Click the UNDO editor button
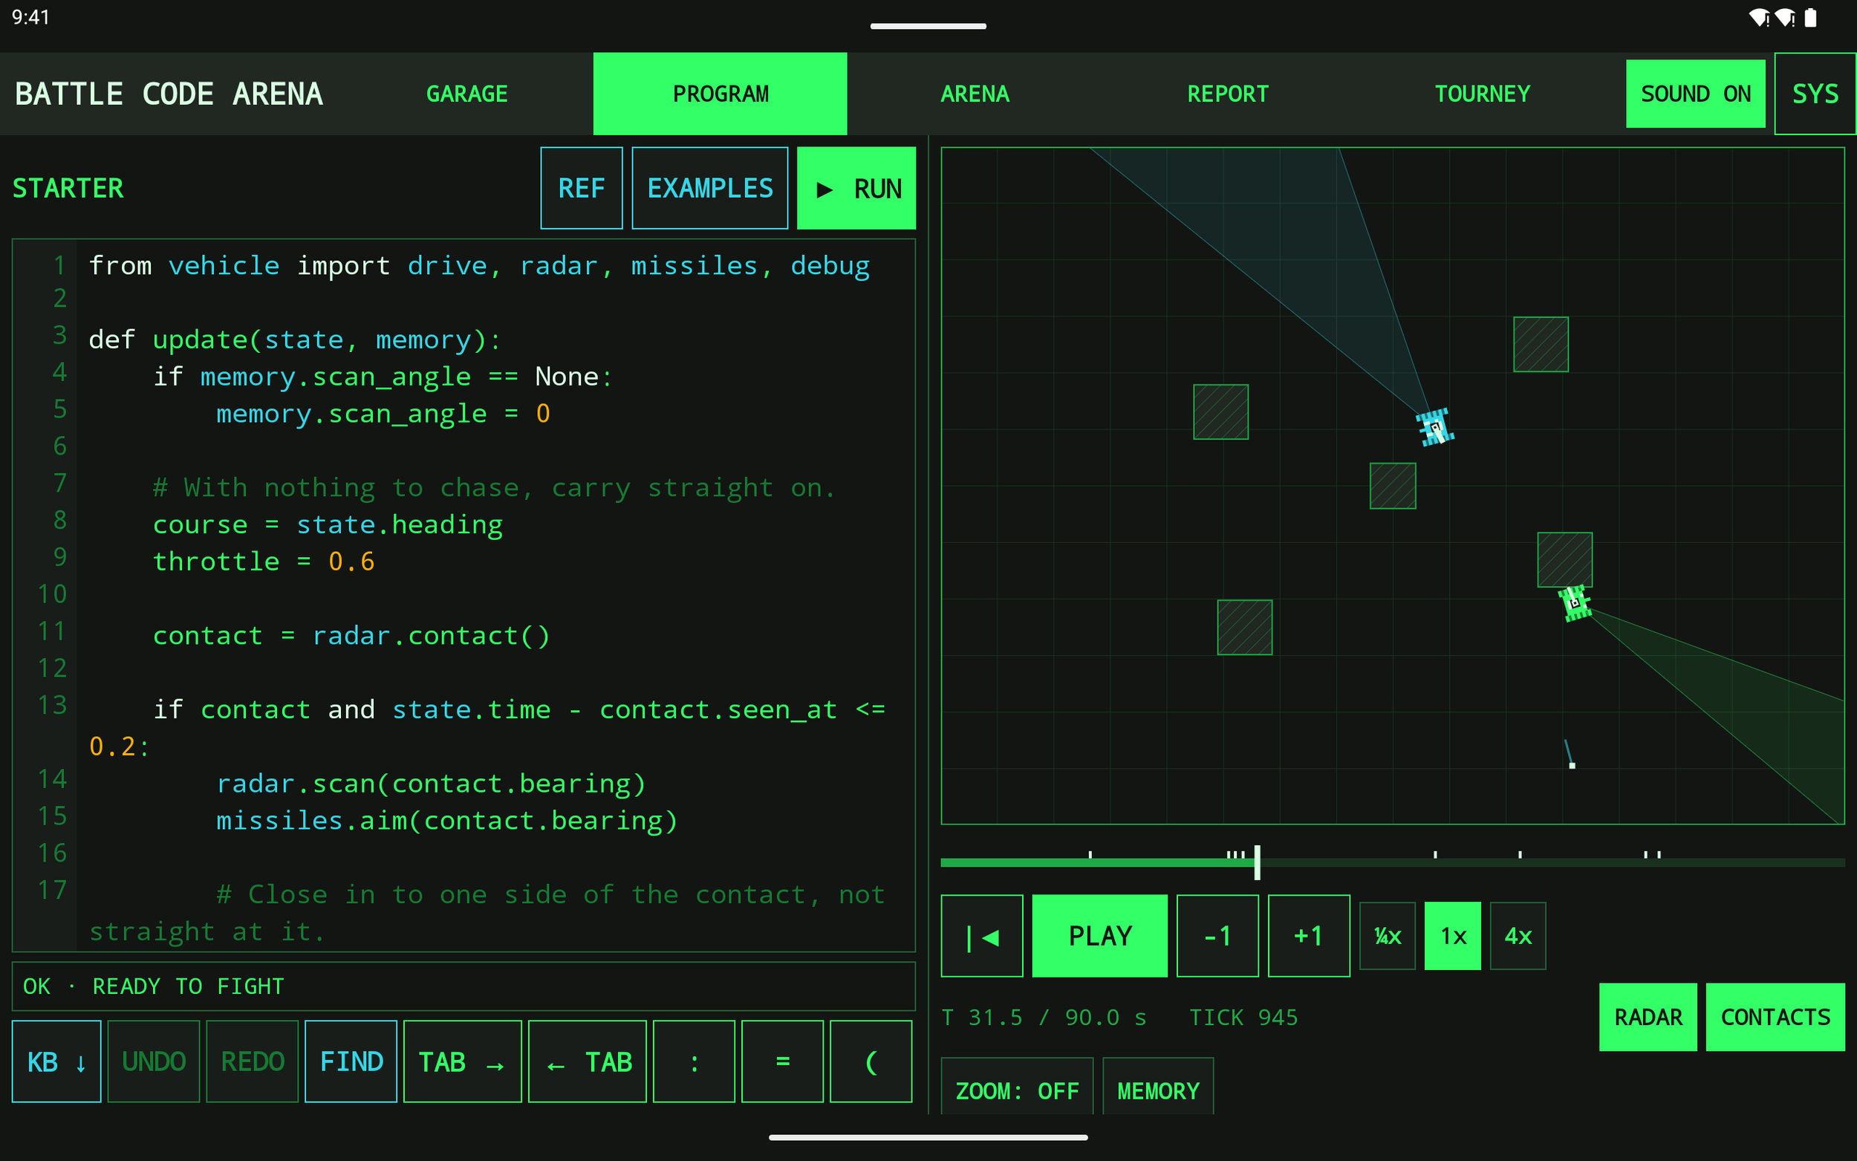The width and height of the screenshot is (1857, 1161). [x=154, y=1061]
